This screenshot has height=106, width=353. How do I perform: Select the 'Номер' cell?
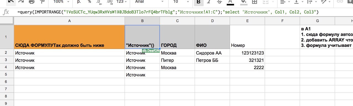point(247,37)
